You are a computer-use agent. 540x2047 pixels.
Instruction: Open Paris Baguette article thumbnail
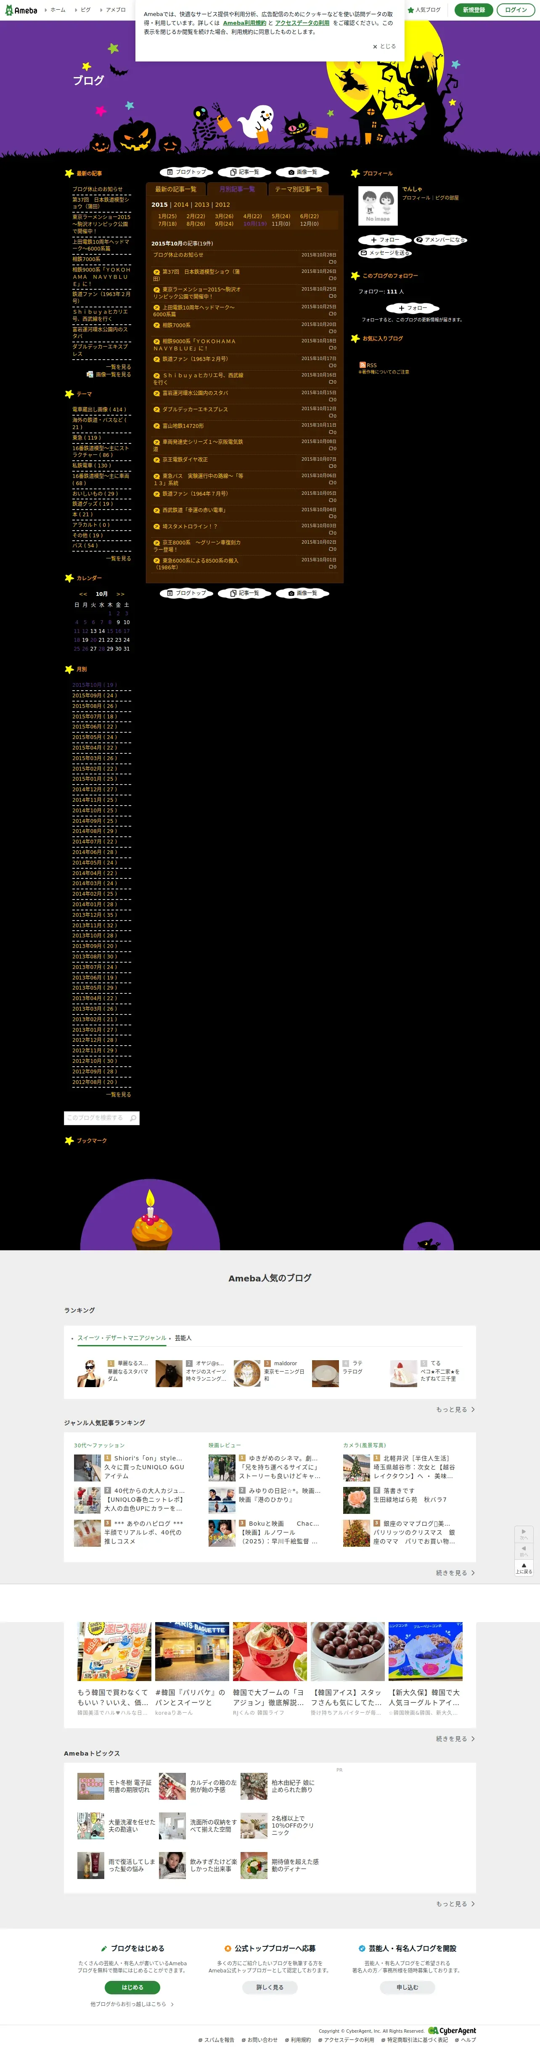click(x=192, y=1652)
